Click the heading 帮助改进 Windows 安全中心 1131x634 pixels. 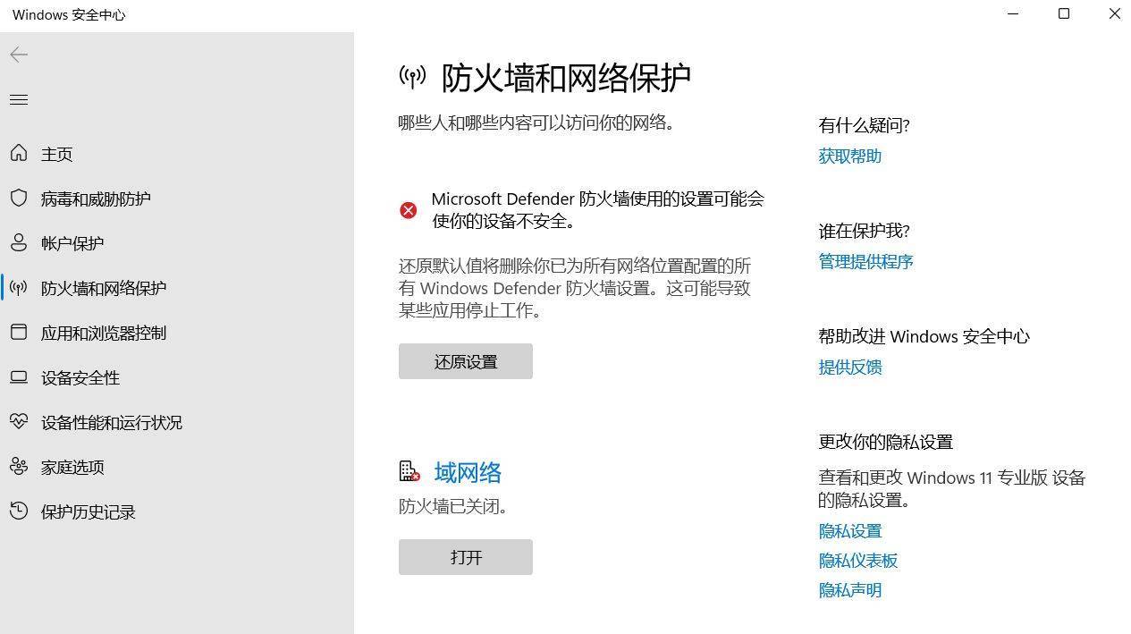[924, 336]
